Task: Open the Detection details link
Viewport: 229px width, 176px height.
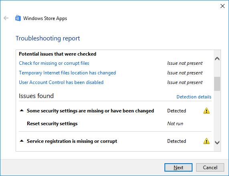Action: tap(194, 97)
